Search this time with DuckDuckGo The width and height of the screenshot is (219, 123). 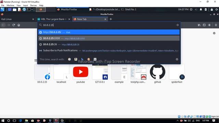pyautogui.click(x=89, y=59)
